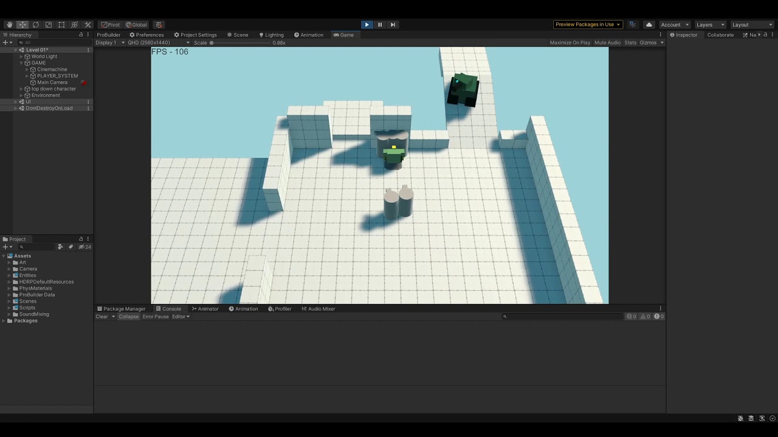Open the Layout dropdown

(752, 24)
